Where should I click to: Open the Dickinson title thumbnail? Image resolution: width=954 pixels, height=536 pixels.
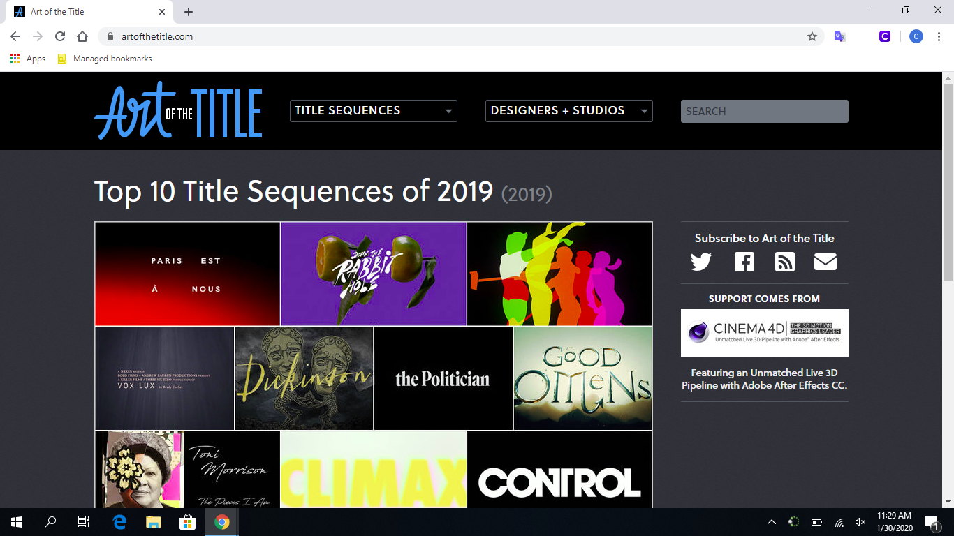click(x=304, y=378)
